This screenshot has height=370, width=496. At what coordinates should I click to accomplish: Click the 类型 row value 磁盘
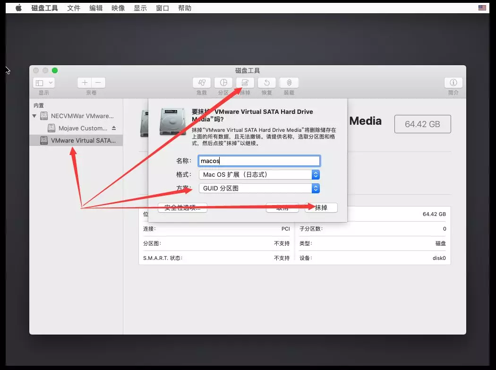[440, 243]
